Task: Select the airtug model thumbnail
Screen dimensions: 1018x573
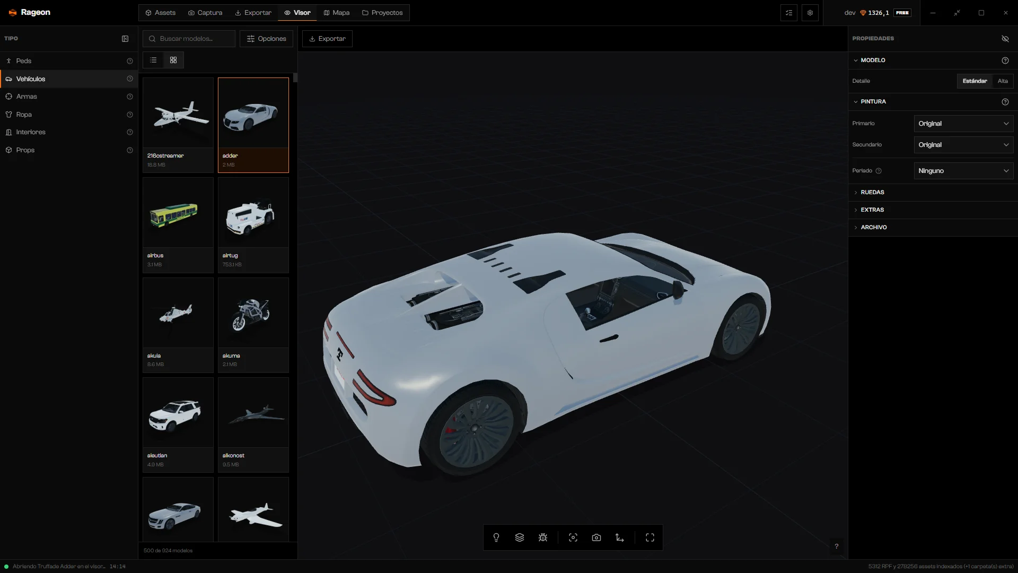Action: (253, 225)
